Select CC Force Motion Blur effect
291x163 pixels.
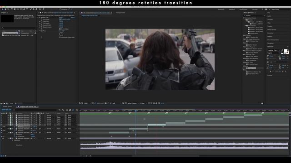255,72
